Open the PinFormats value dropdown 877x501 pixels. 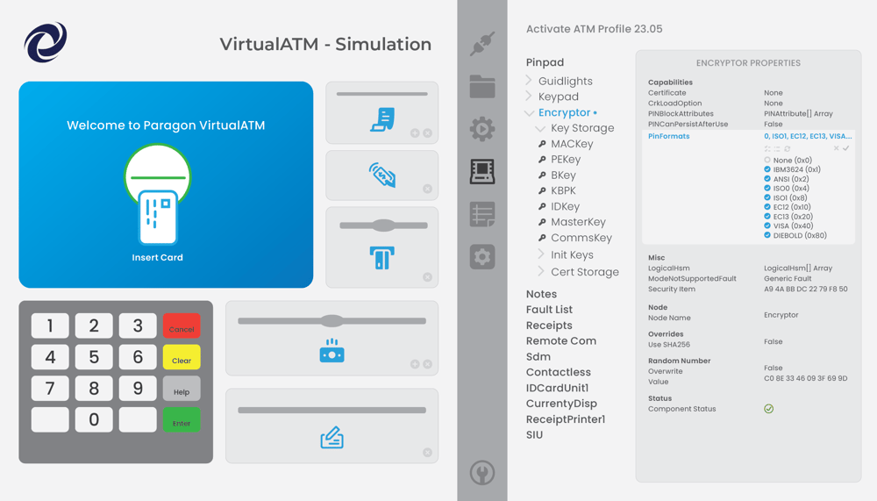point(808,136)
